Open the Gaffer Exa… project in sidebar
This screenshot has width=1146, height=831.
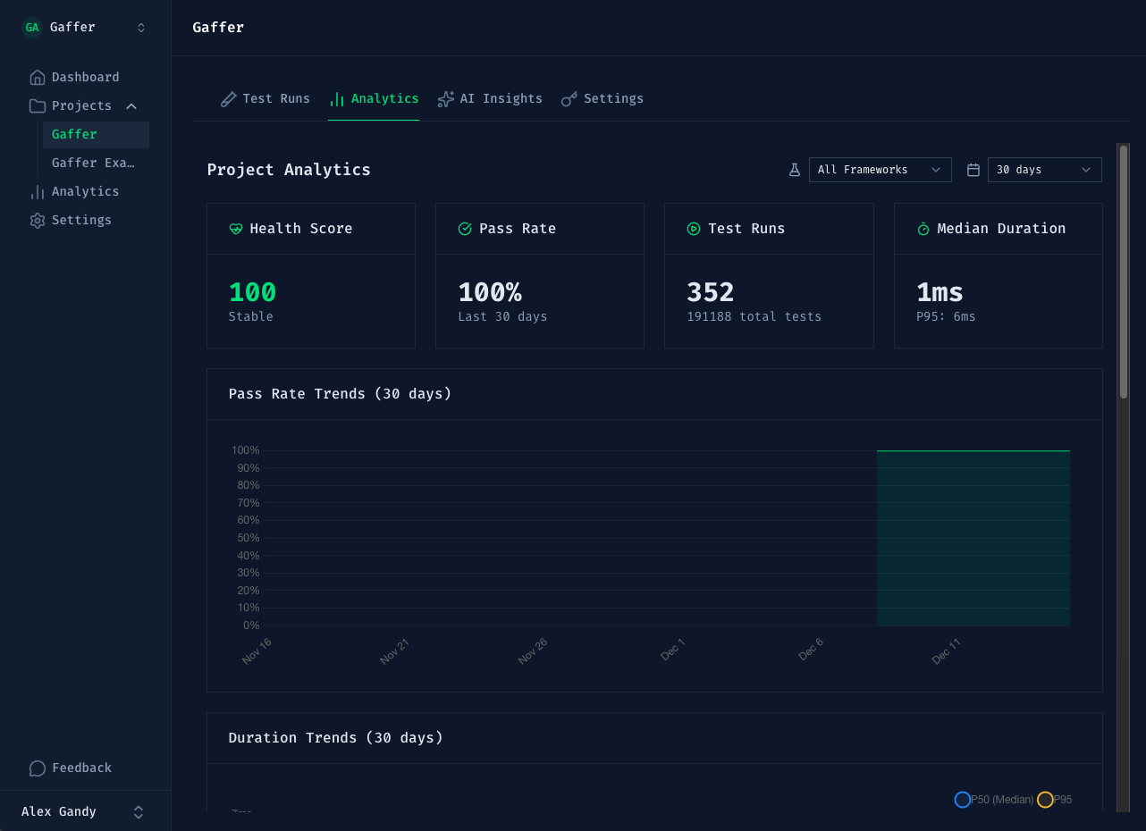pyautogui.click(x=93, y=163)
